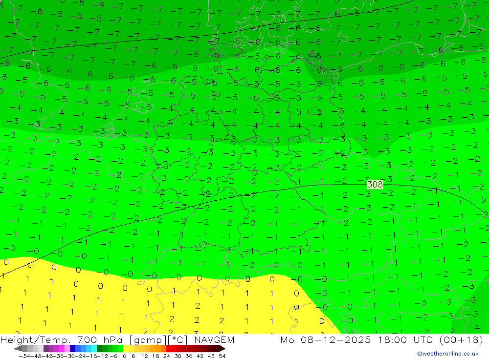Click the weatheronline.co.uk copyright link
The height and width of the screenshot is (358, 489).
coord(448,354)
